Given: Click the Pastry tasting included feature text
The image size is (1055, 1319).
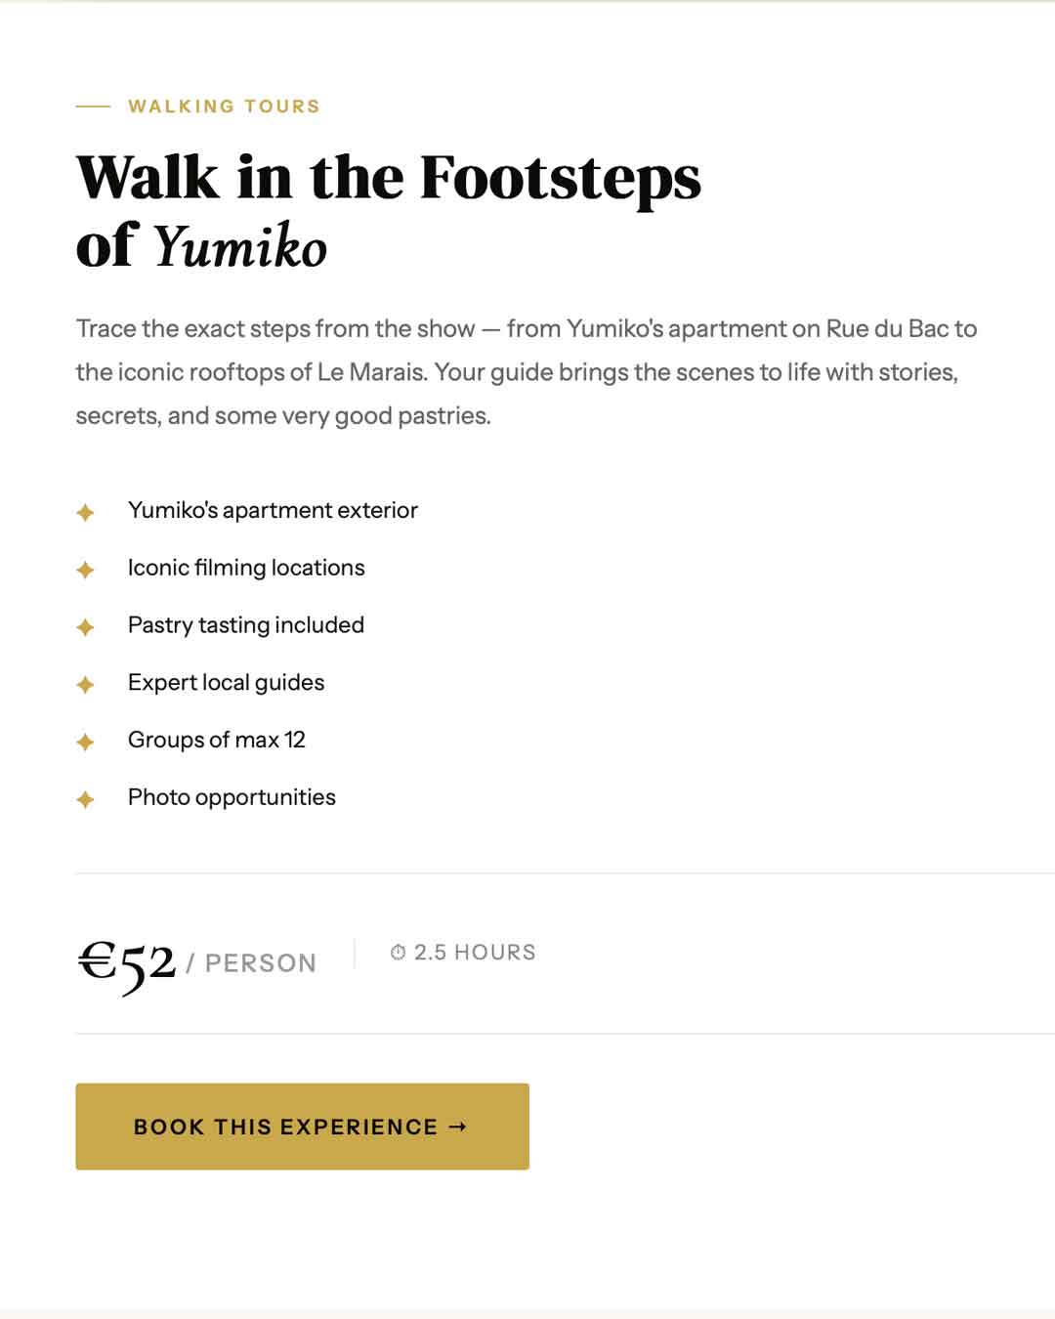Looking at the screenshot, I should tap(246, 625).
